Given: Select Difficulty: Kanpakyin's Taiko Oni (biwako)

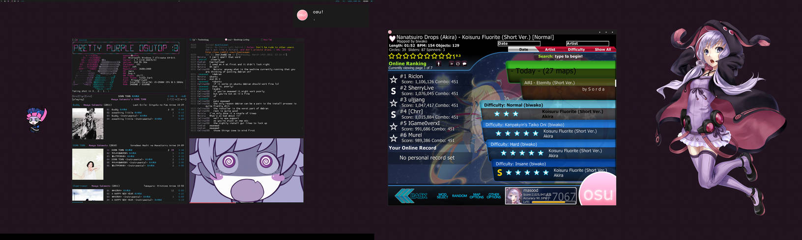Looking at the screenshot, I should tap(549, 130).
